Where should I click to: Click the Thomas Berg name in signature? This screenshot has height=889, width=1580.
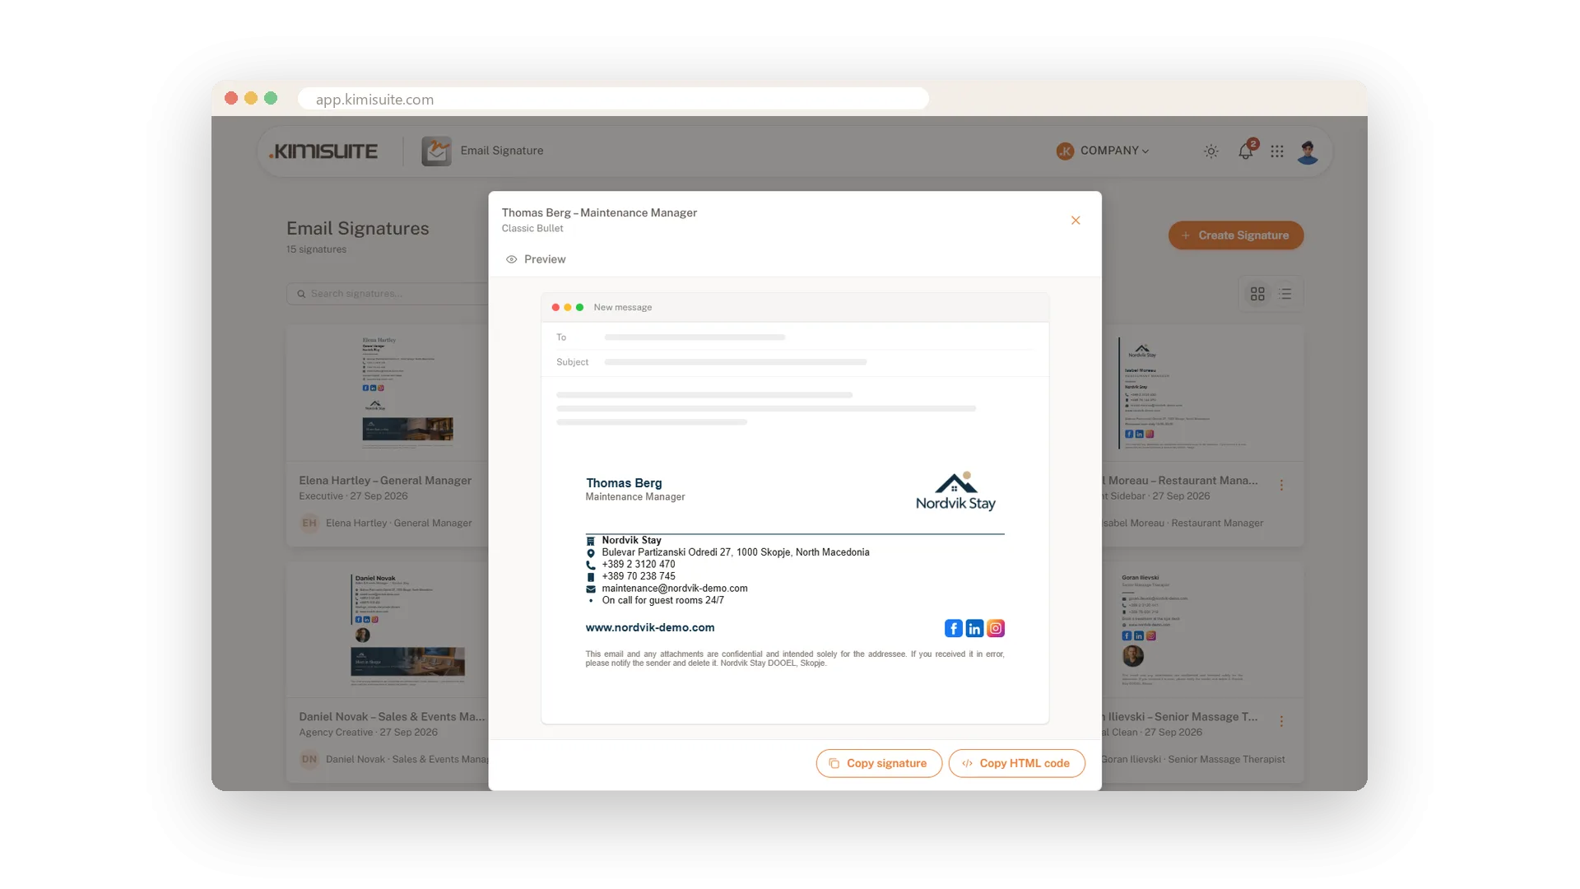[x=624, y=483]
